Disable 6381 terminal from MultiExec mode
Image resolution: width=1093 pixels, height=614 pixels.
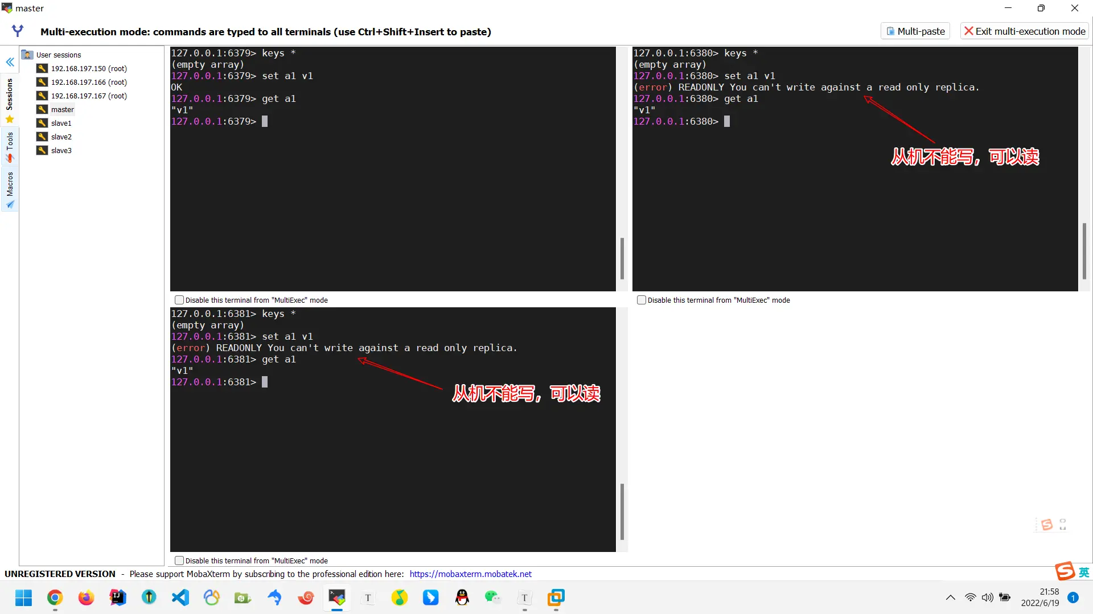(x=179, y=561)
